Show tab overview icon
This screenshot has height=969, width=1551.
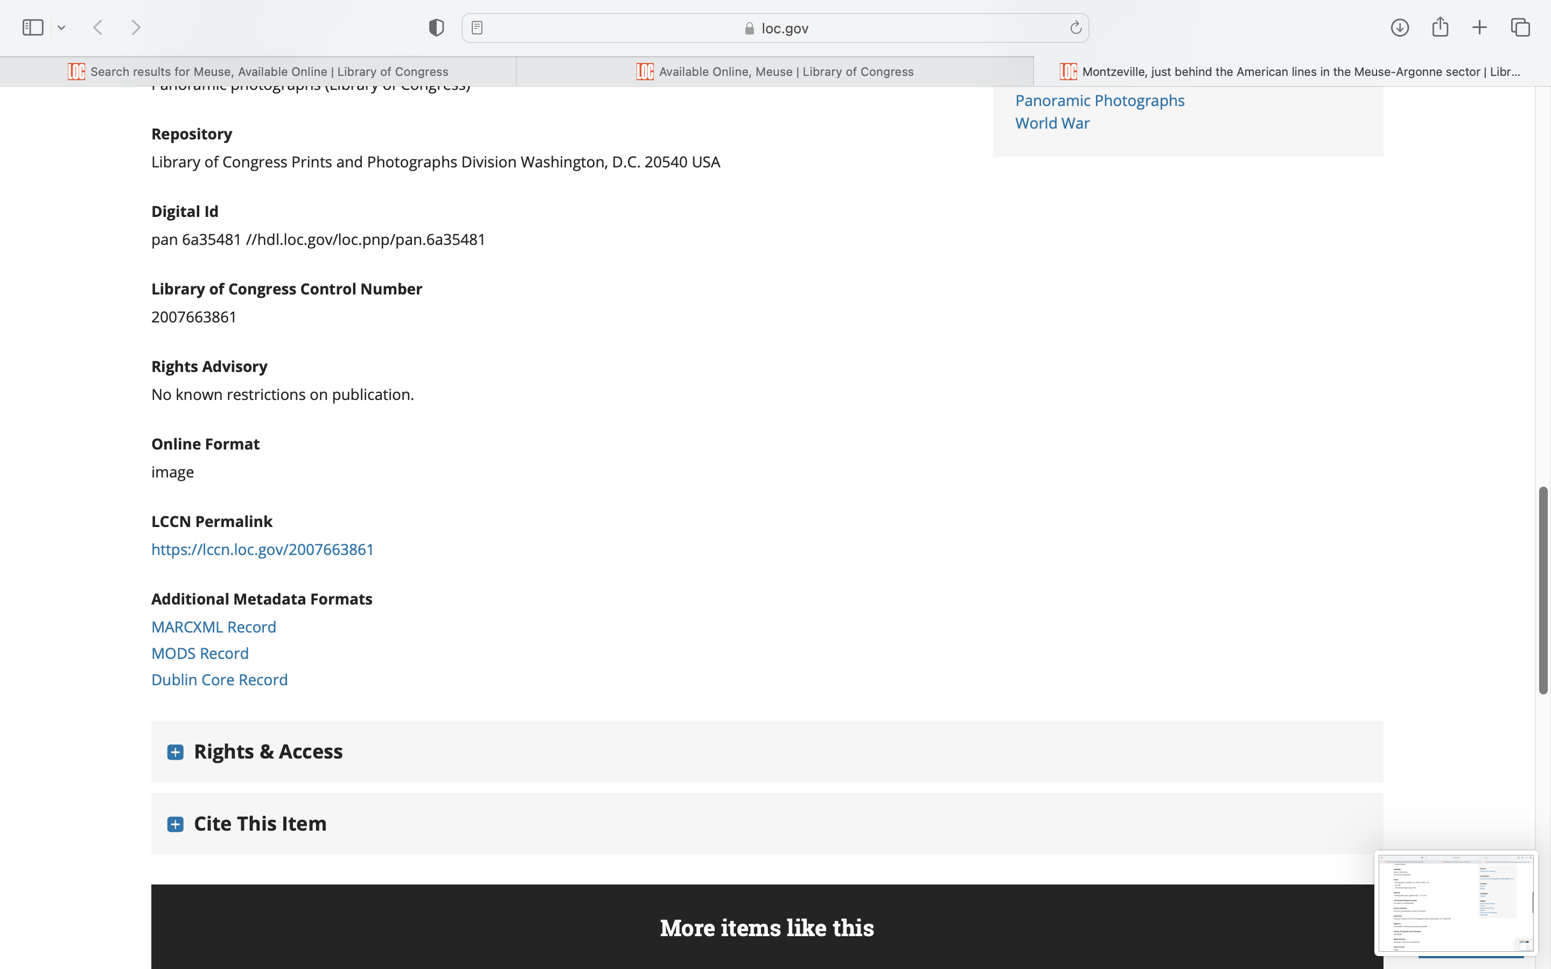click(1520, 27)
